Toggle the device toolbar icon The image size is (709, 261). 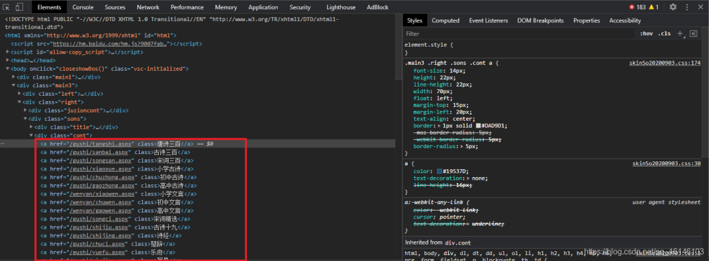(20, 7)
